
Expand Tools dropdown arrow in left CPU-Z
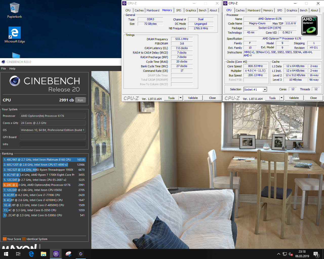[180, 98]
